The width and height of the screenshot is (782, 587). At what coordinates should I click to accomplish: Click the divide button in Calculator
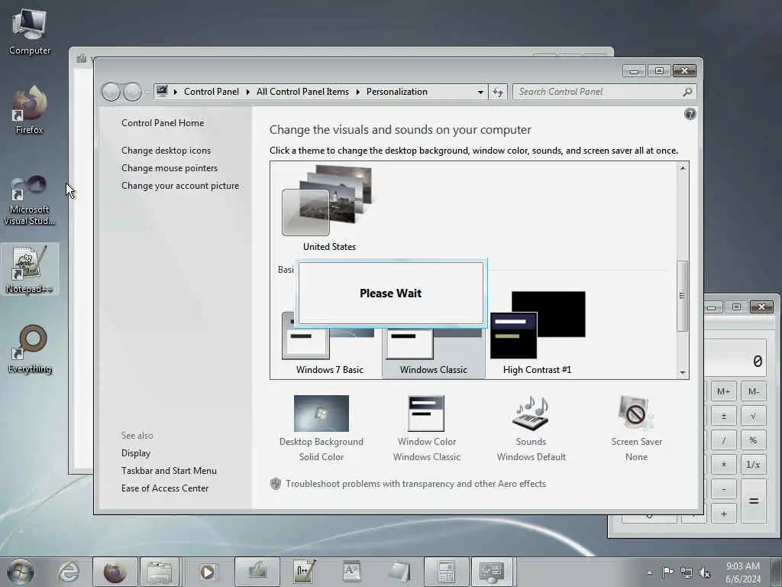click(x=723, y=440)
